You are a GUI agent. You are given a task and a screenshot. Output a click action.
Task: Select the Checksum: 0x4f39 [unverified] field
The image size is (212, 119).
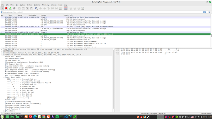[x=18, y=105]
